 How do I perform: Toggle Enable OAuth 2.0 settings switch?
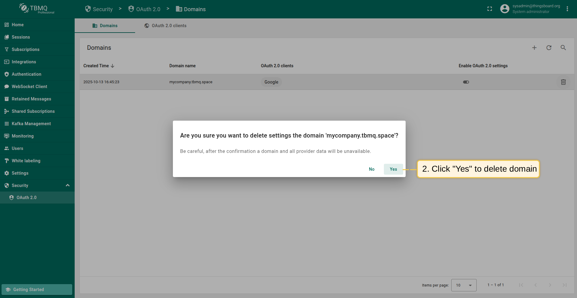click(x=466, y=82)
